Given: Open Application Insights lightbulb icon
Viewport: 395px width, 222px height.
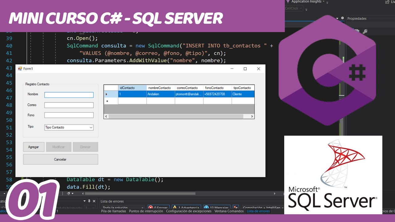Looking at the screenshot, I should [x=288, y=2].
